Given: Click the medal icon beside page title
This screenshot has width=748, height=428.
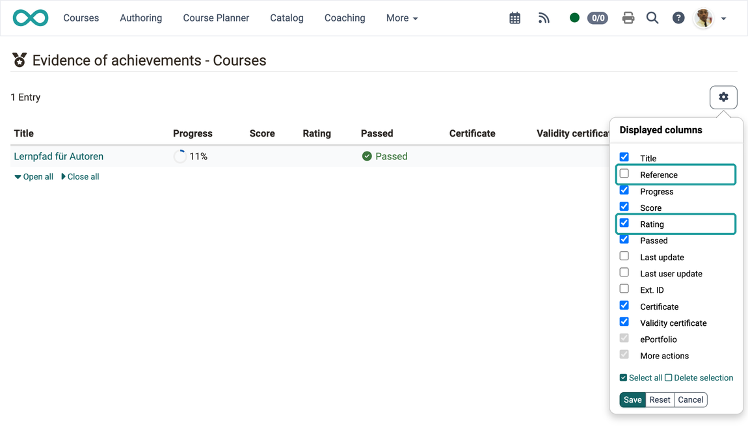Looking at the screenshot, I should 20,60.
